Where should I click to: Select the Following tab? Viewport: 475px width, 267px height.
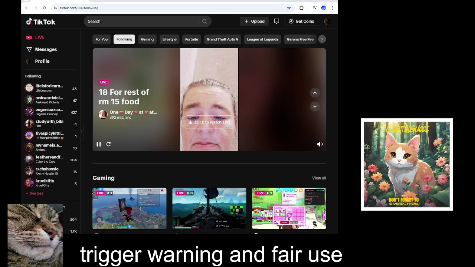point(124,39)
